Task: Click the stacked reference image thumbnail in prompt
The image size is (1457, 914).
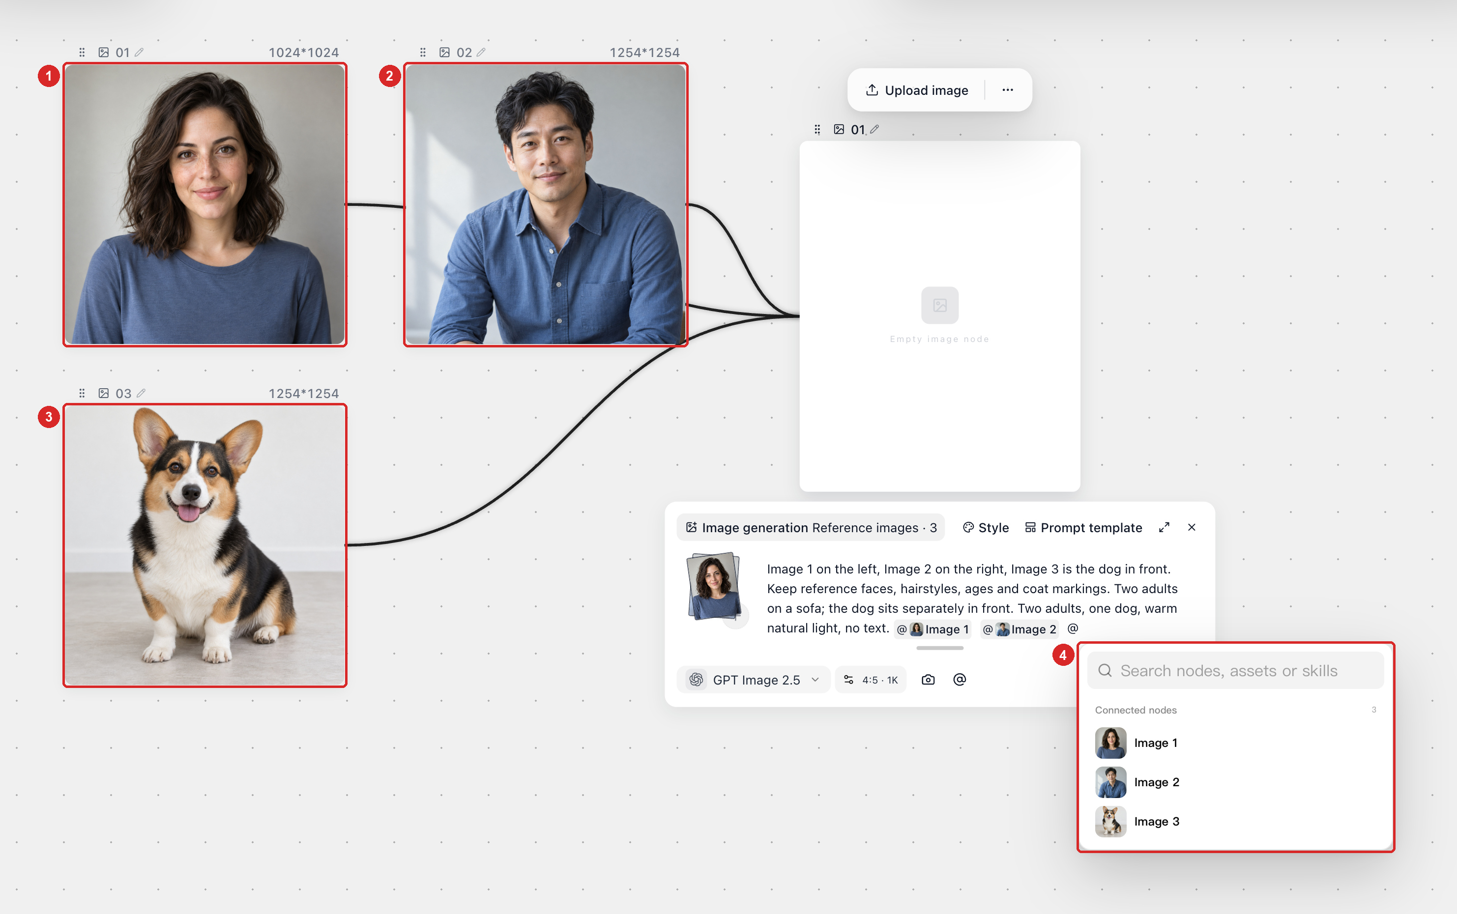Action: pos(714,586)
